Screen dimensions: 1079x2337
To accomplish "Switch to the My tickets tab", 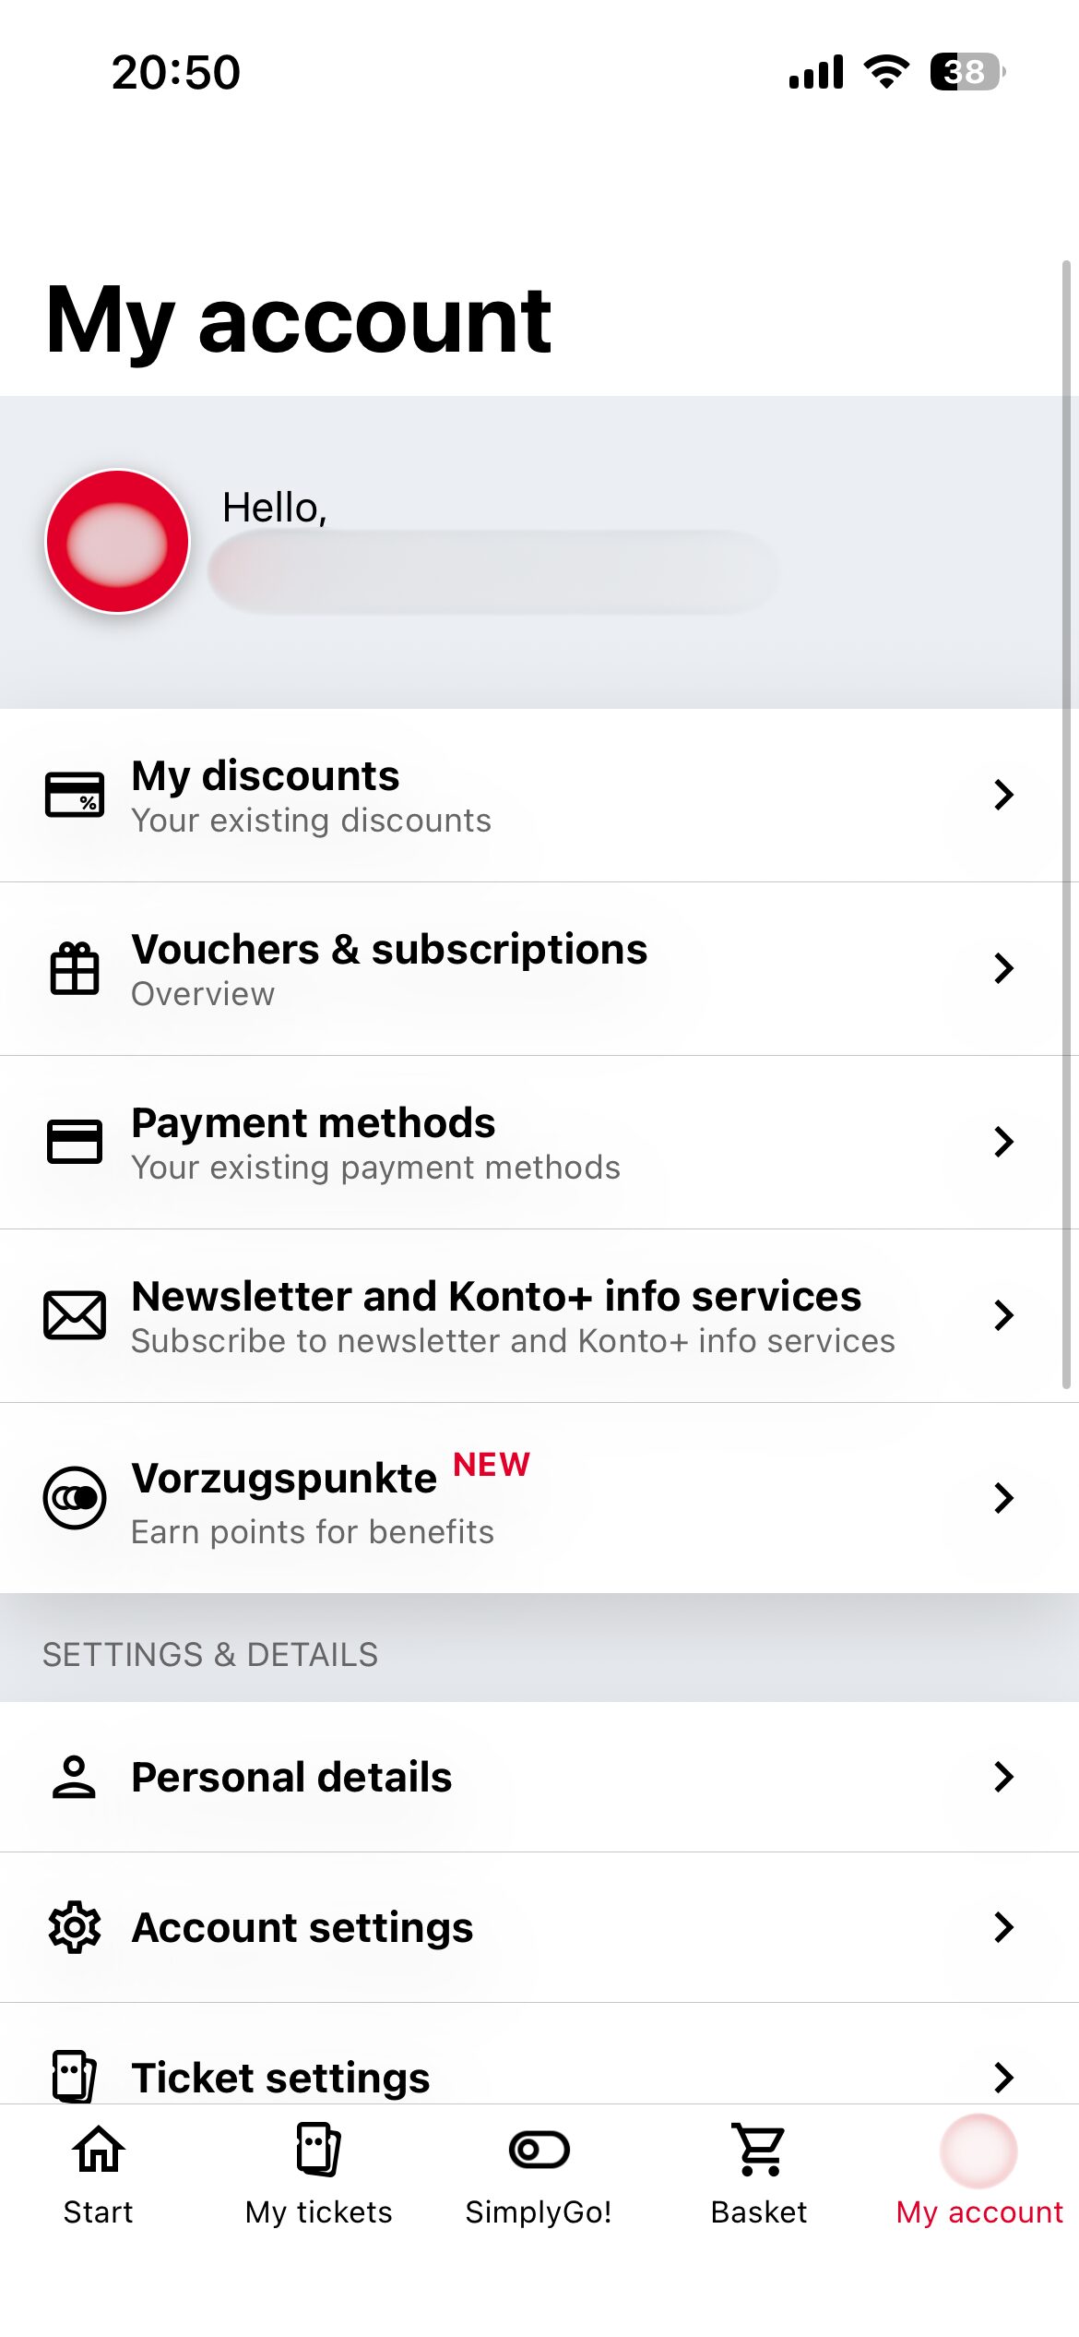I will click(x=319, y=2174).
